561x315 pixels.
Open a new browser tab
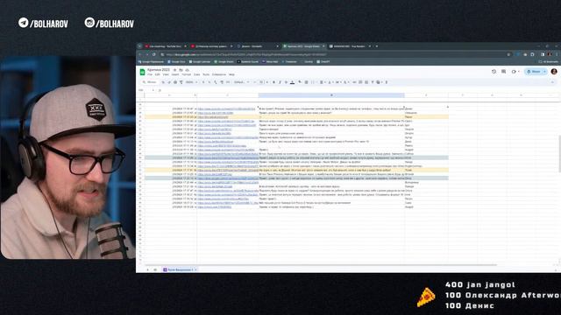(x=377, y=46)
